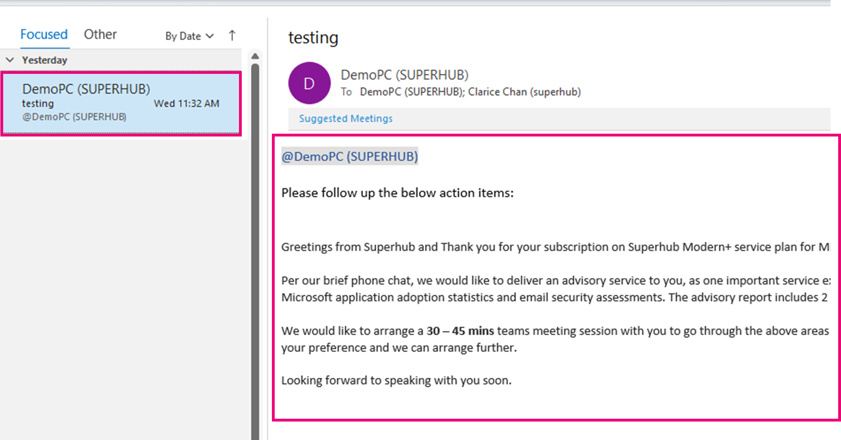
Task: Click the "Per our brief phone chat" line
Action: click(556, 281)
